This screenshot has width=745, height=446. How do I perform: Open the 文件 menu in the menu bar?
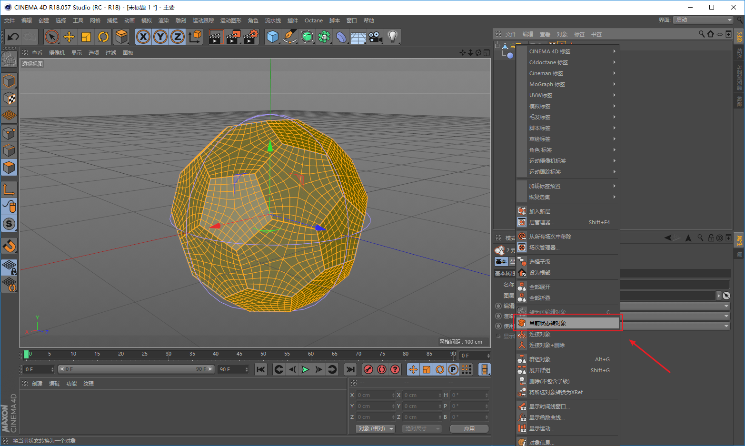(x=10, y=20)
